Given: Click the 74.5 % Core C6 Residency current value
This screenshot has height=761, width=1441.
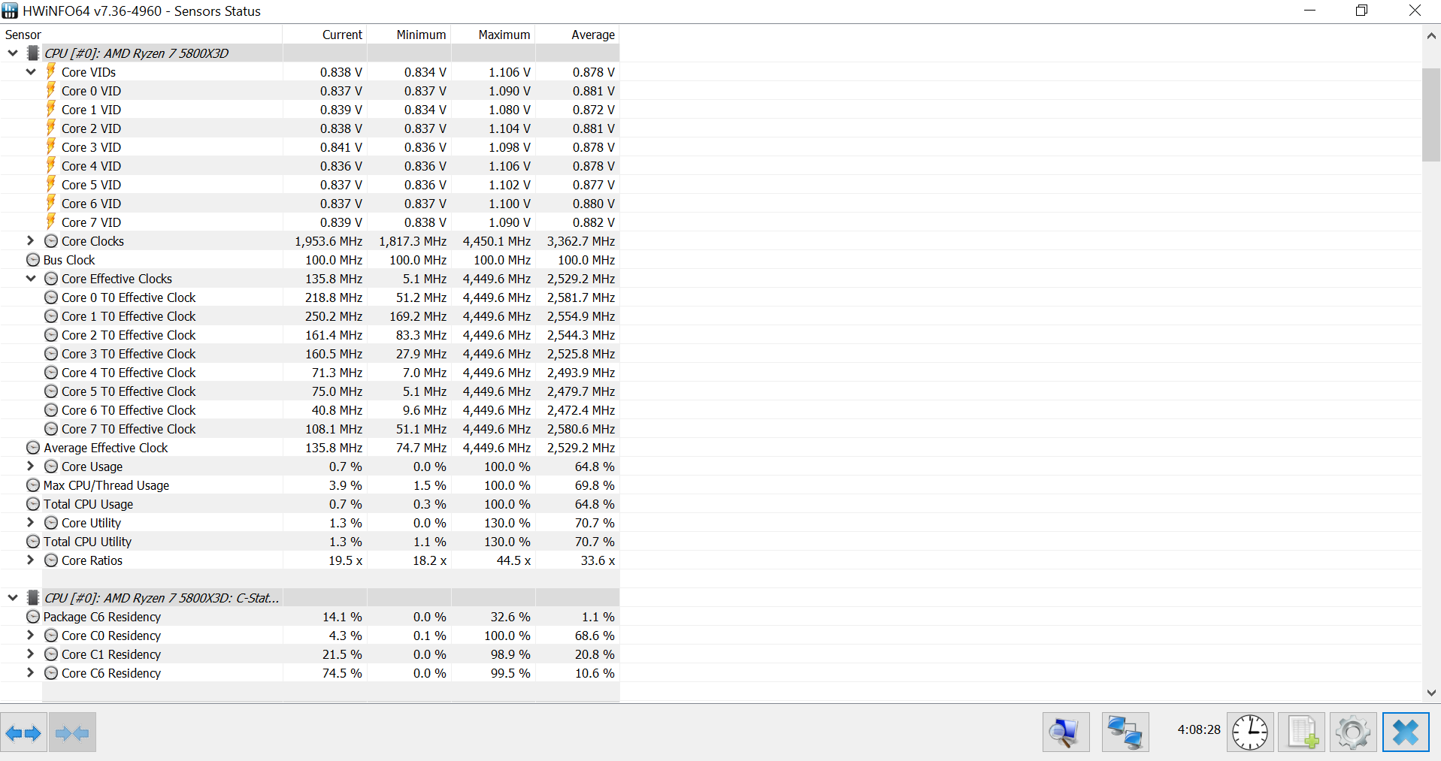Looking at the screenshot, I should point(342,673).
